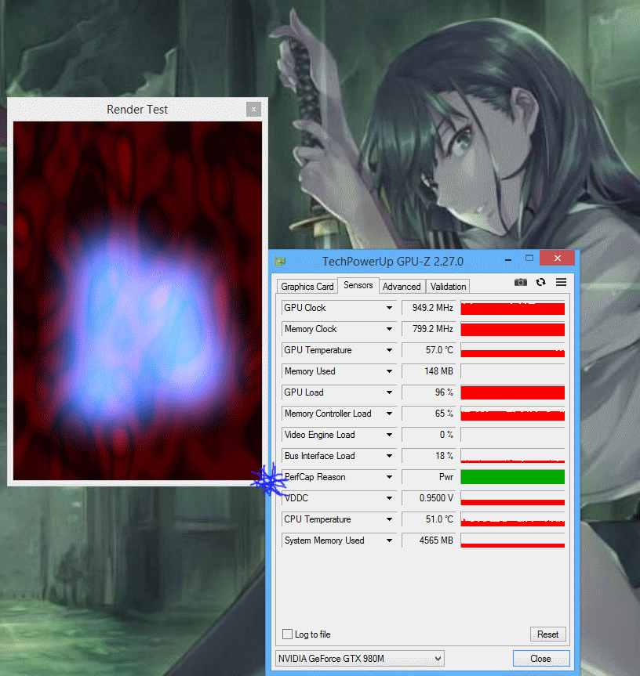Expand Memory Controller Load dropdown
This screenshot has height=676, width=640.
click(389, 414)
